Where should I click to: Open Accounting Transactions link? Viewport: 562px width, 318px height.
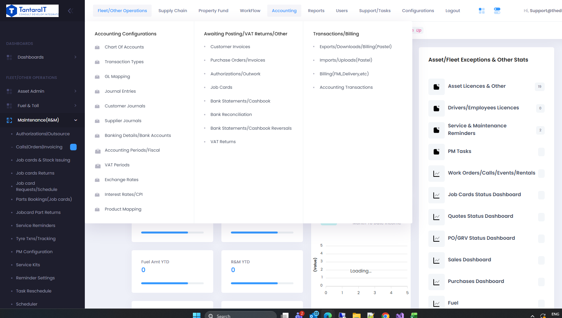coord(346,87)
